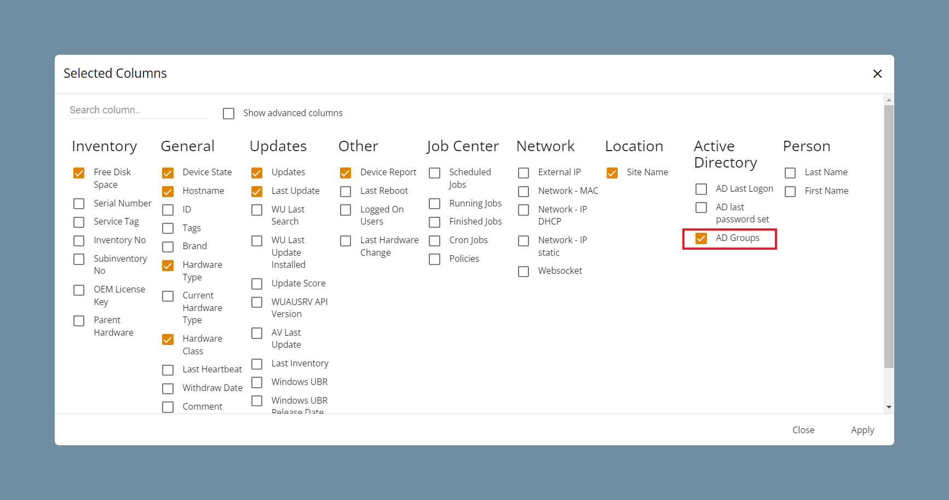Screen dimensions: 949x500
Task: Check the Brand checkbox
Action: click(x=168, y=247)
